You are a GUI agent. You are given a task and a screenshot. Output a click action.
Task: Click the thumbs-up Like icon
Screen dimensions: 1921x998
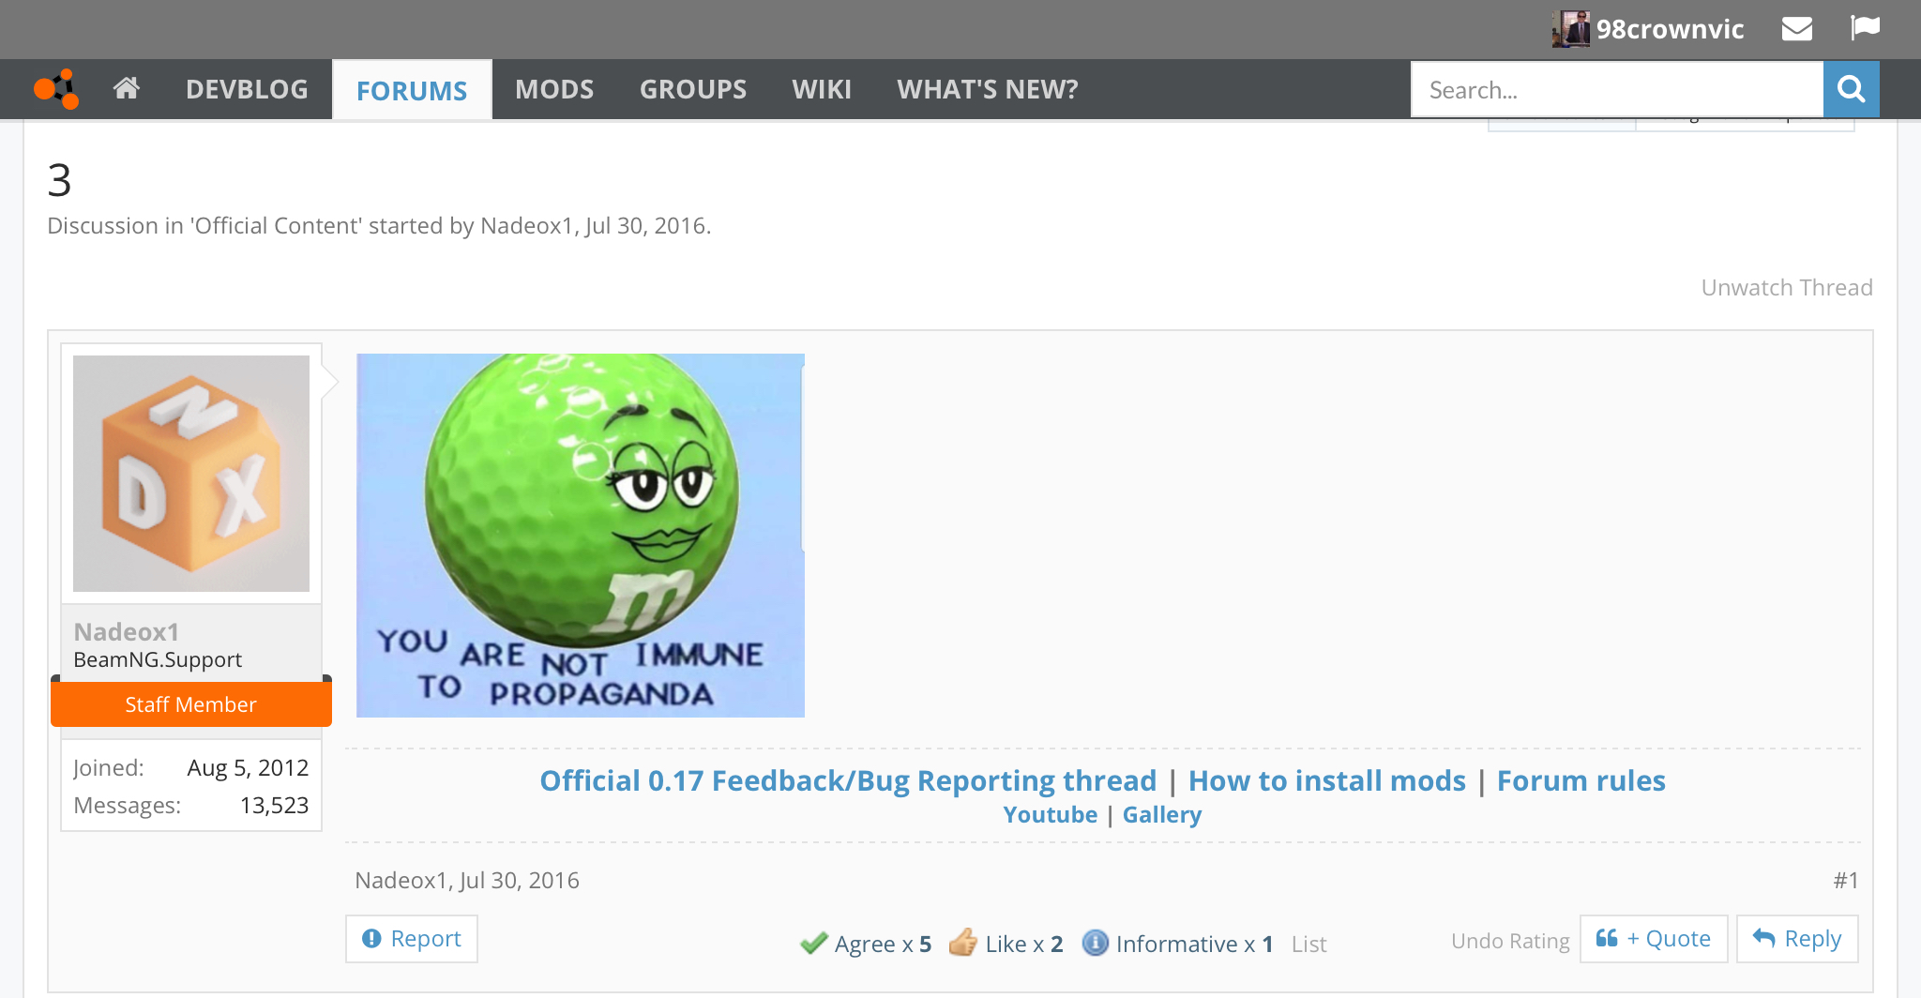tap(962, 942)
